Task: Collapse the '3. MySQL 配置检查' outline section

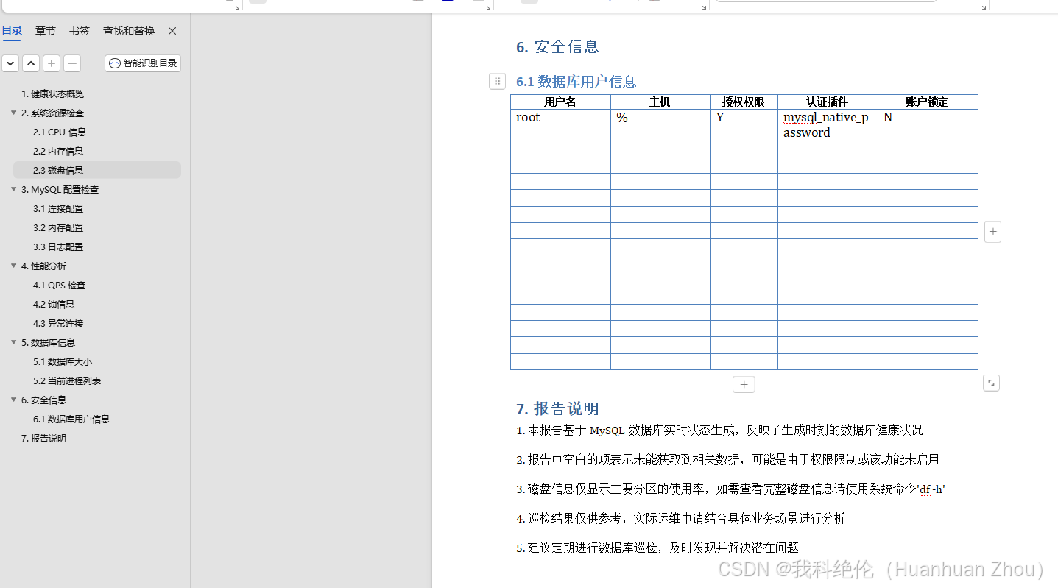Action: 13,189
